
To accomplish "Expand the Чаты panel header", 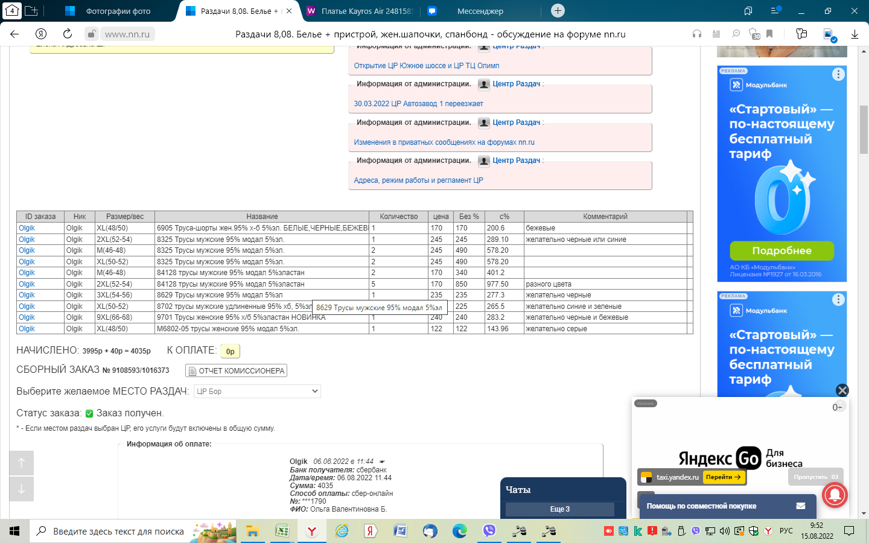I will click(x=563, y=489).
